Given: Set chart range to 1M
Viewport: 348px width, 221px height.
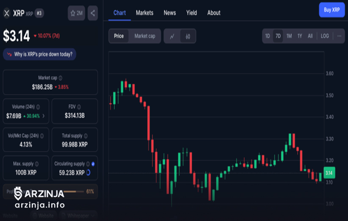Looking at the screenshot, I should click(289, 36).
